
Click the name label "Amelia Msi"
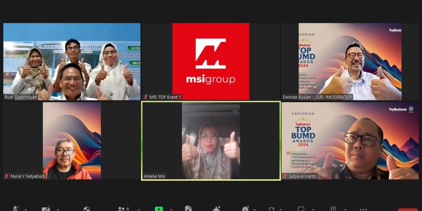pos(154,176)
